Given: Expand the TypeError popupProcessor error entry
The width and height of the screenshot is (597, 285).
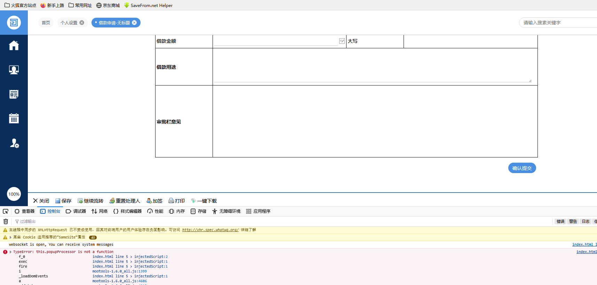Looking at the screenshot, I should [x=11, y=252].
